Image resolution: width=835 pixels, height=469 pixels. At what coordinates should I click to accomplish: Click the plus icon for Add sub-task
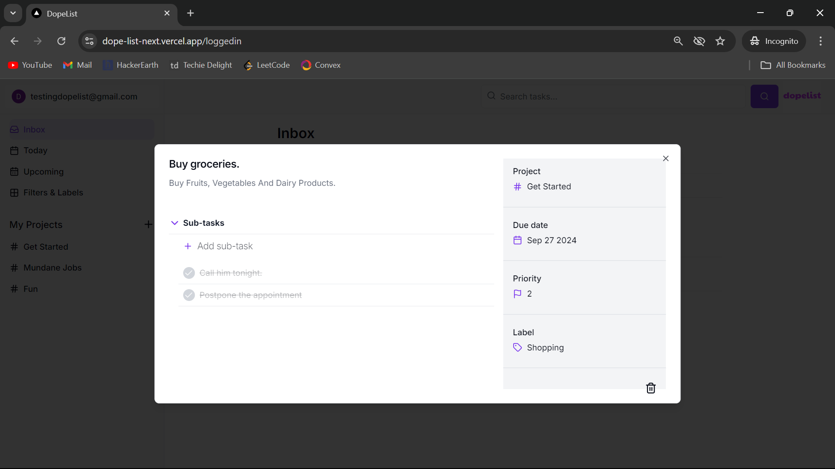click(188, 246)
